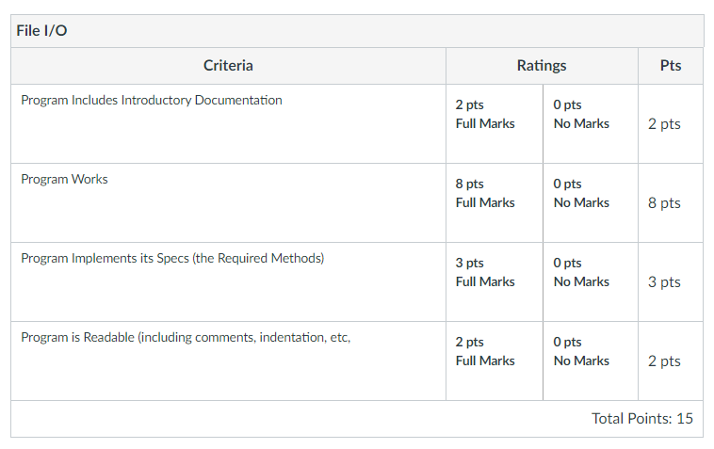Click the Total Points: 15 label
Screen dimensions: 714x449
[642, 419]
